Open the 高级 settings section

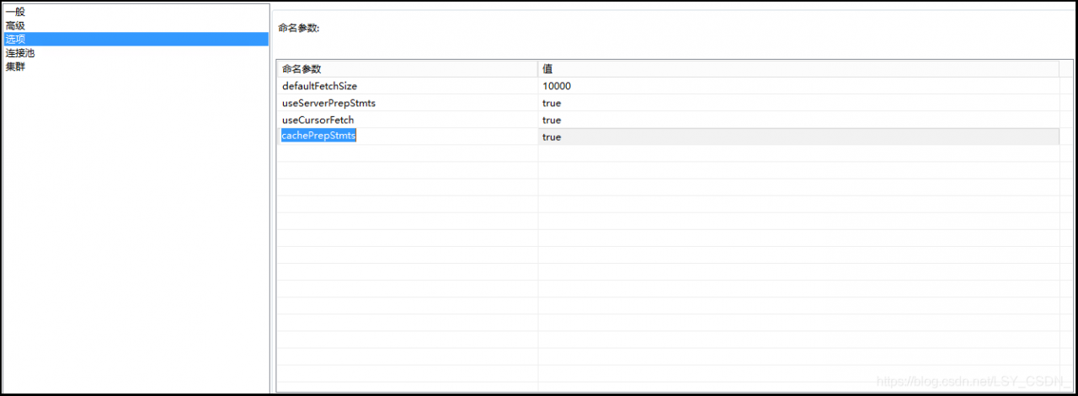pyautogui.click(x=15, y=25)
